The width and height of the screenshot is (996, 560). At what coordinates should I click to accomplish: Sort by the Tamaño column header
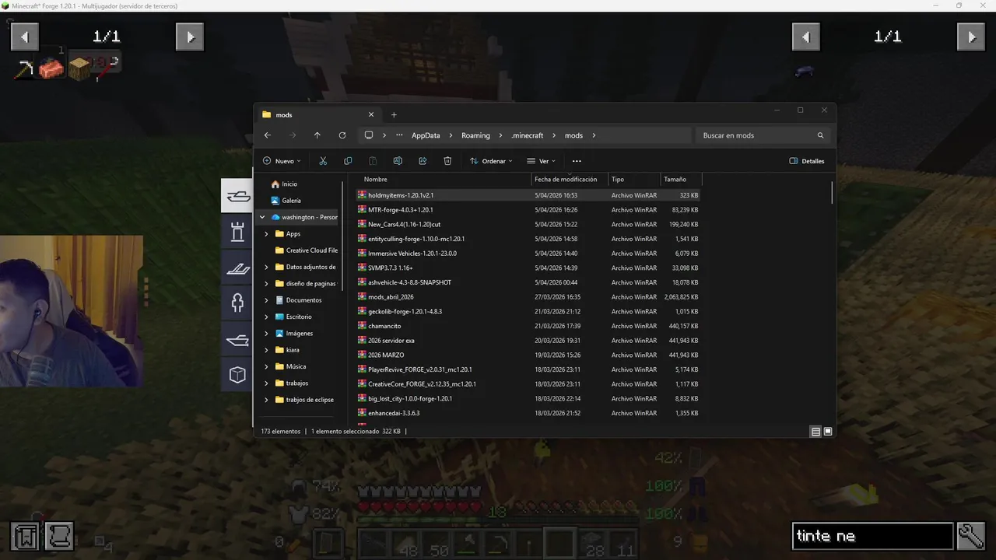681,180
